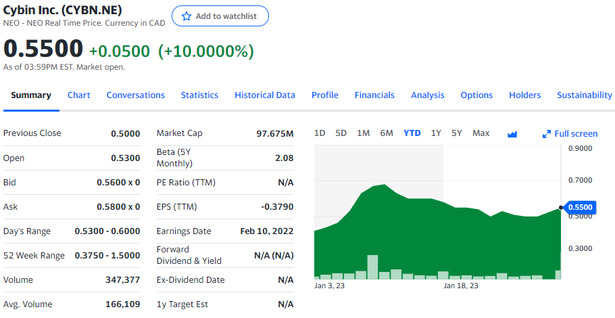
Task: Click the Full screen link
Action: [x=570, y=134]
